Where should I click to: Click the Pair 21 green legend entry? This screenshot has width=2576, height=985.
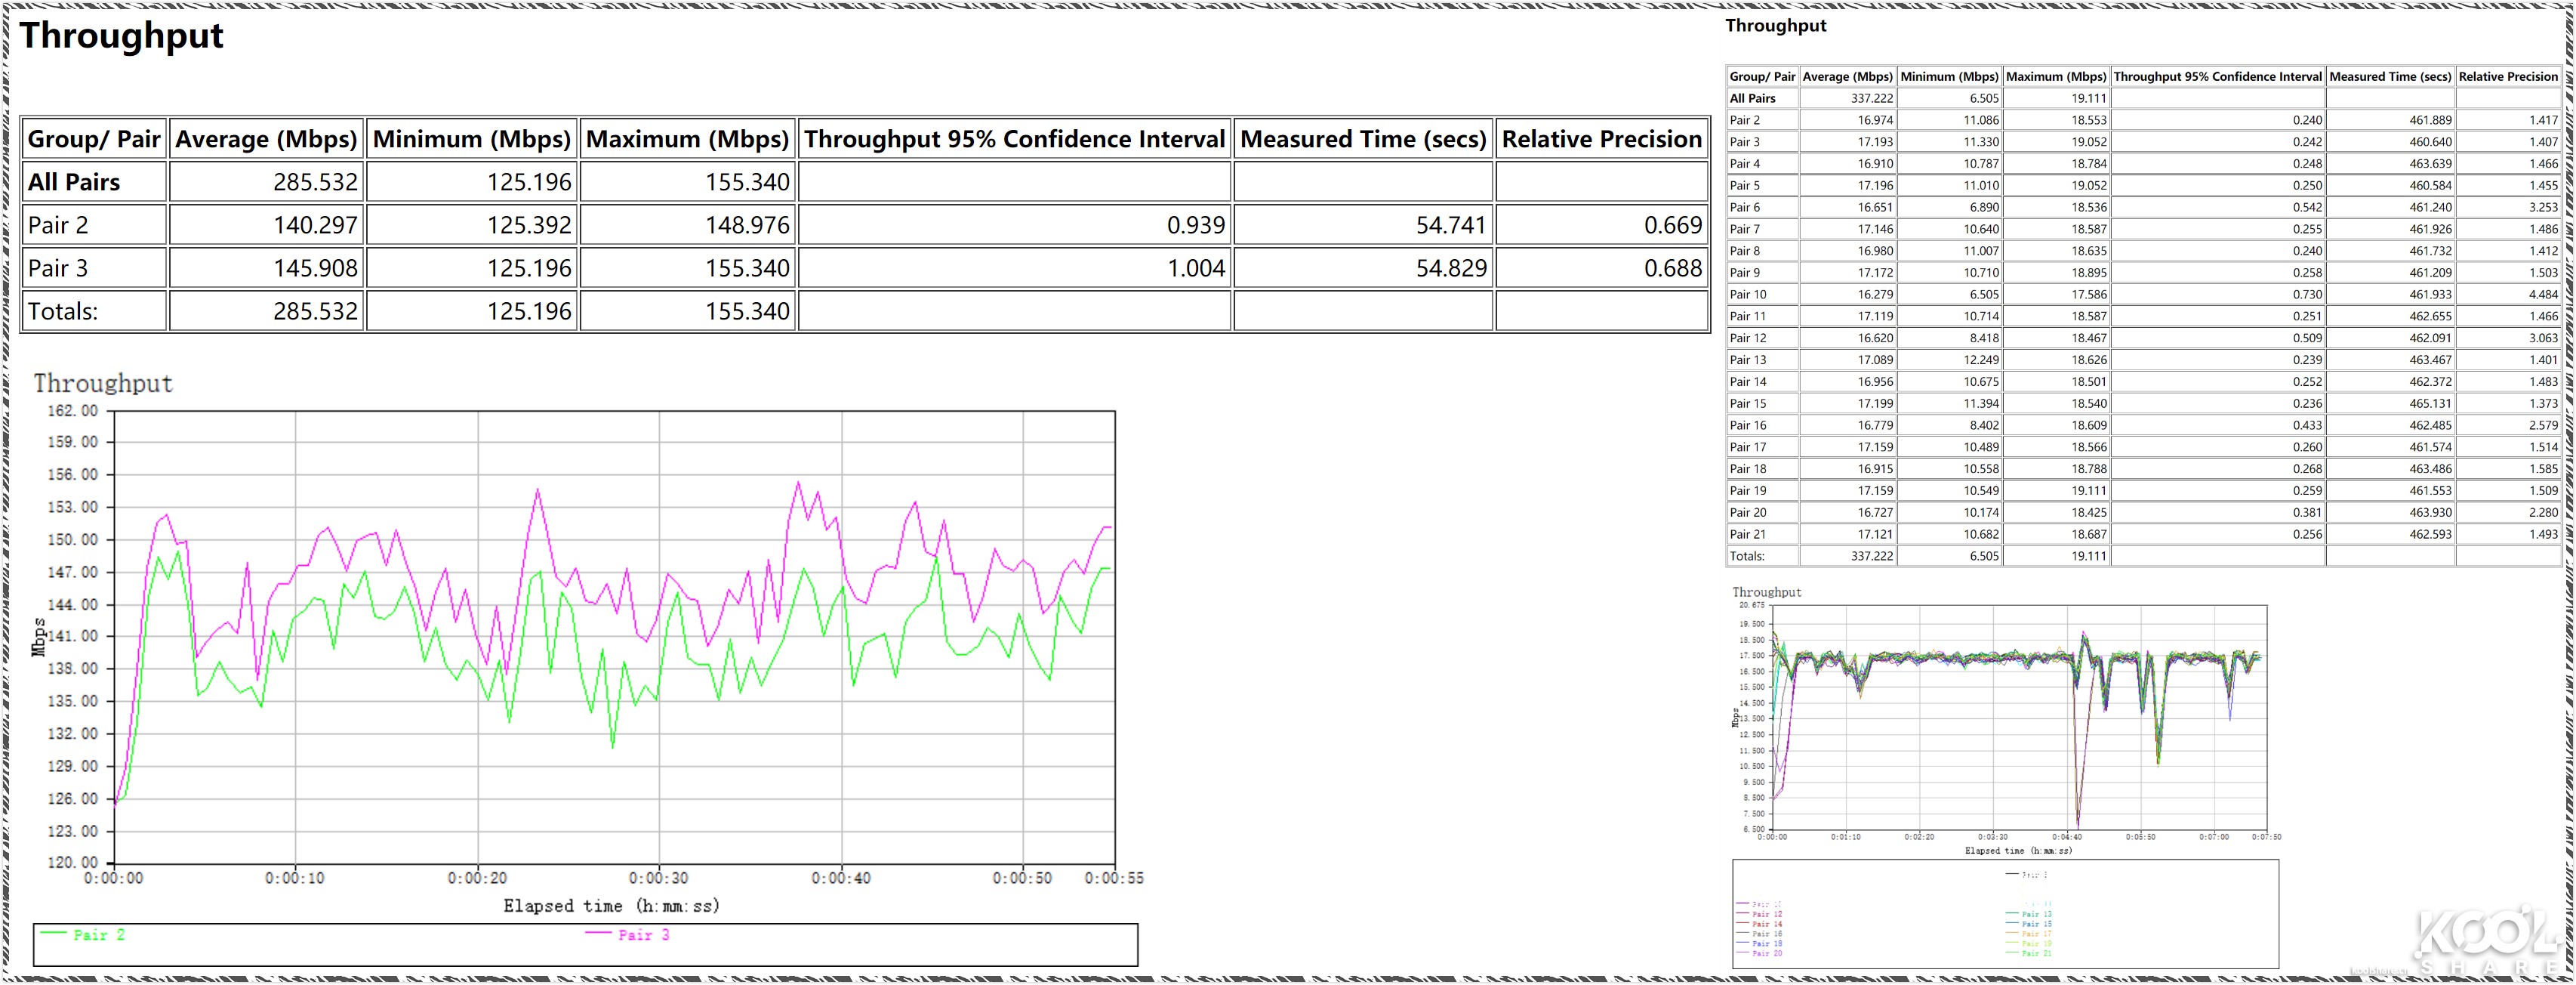tap(2036, 953)
